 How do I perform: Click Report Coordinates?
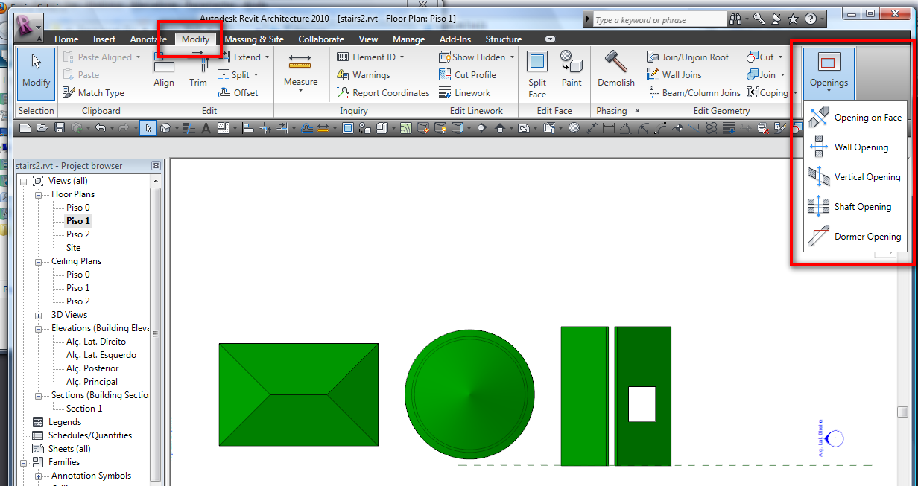[x=383, y=93]
